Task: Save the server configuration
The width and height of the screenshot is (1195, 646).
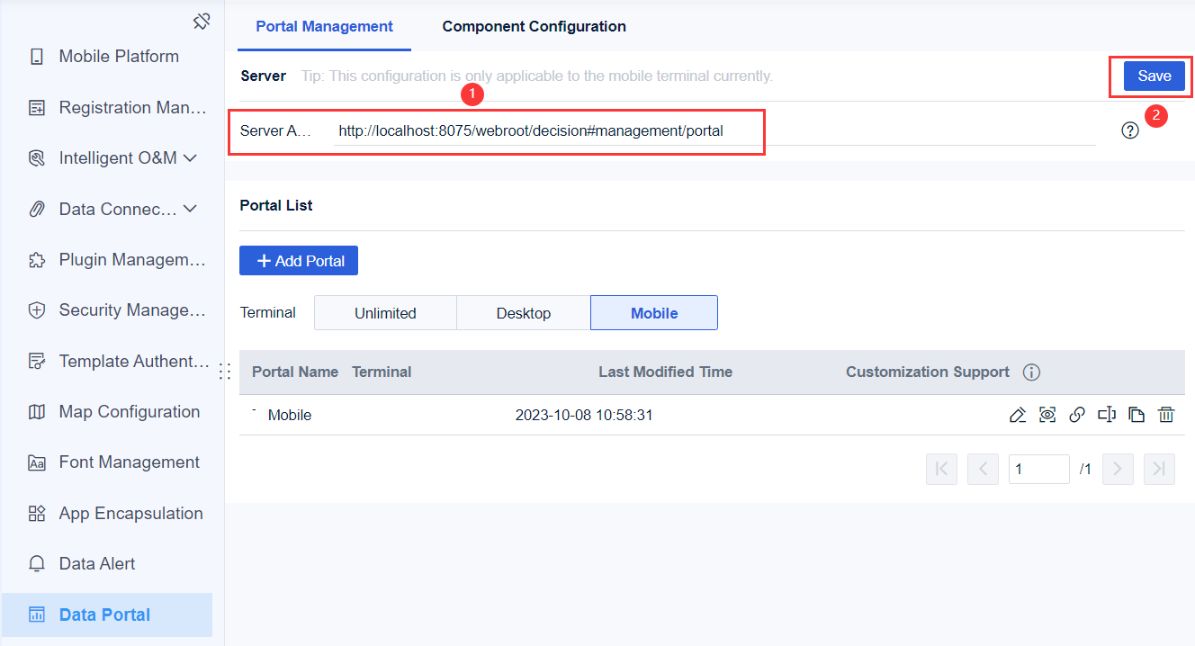Action: click(x=1154, y=76)
